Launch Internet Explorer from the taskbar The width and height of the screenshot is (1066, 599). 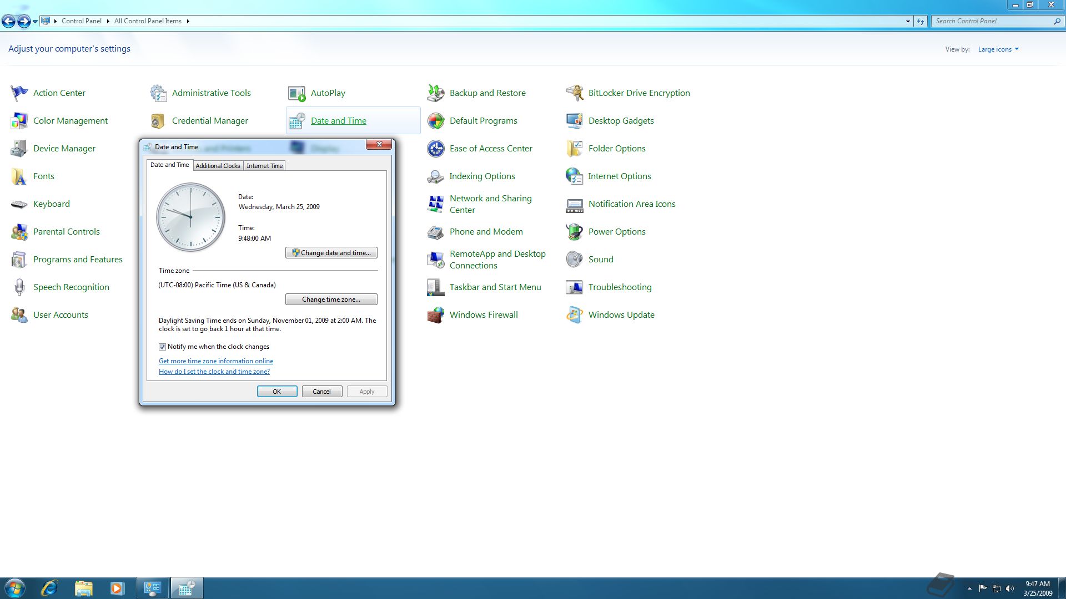click(49, 588)
